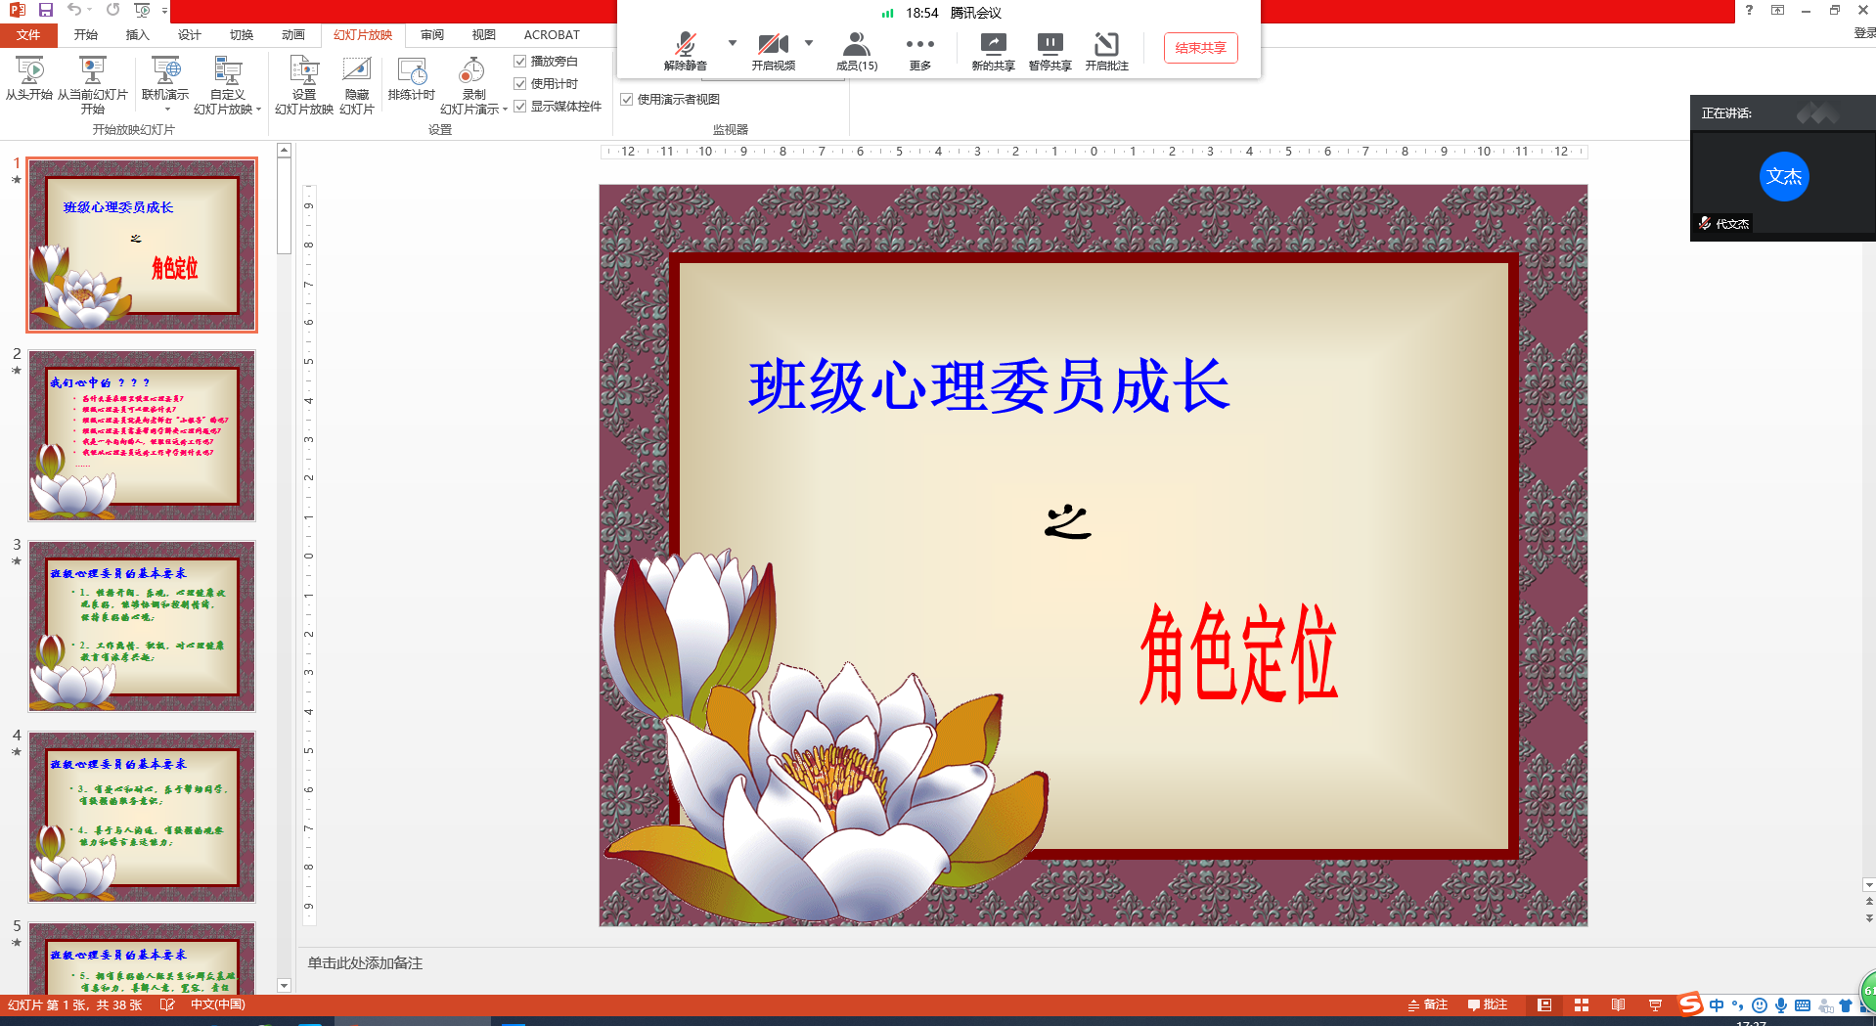Viewport: 1876px width, 1026px height.
Task: Turn on video in Tencent Meeting
Action: [x=773, y=51]
